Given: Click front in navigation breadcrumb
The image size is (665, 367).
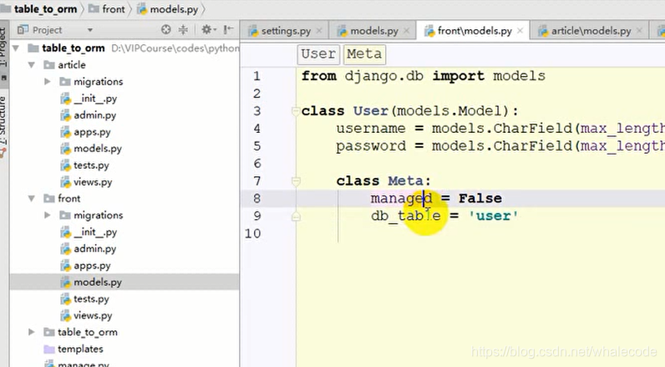Looking at the screenshot, I should (114, 9).
